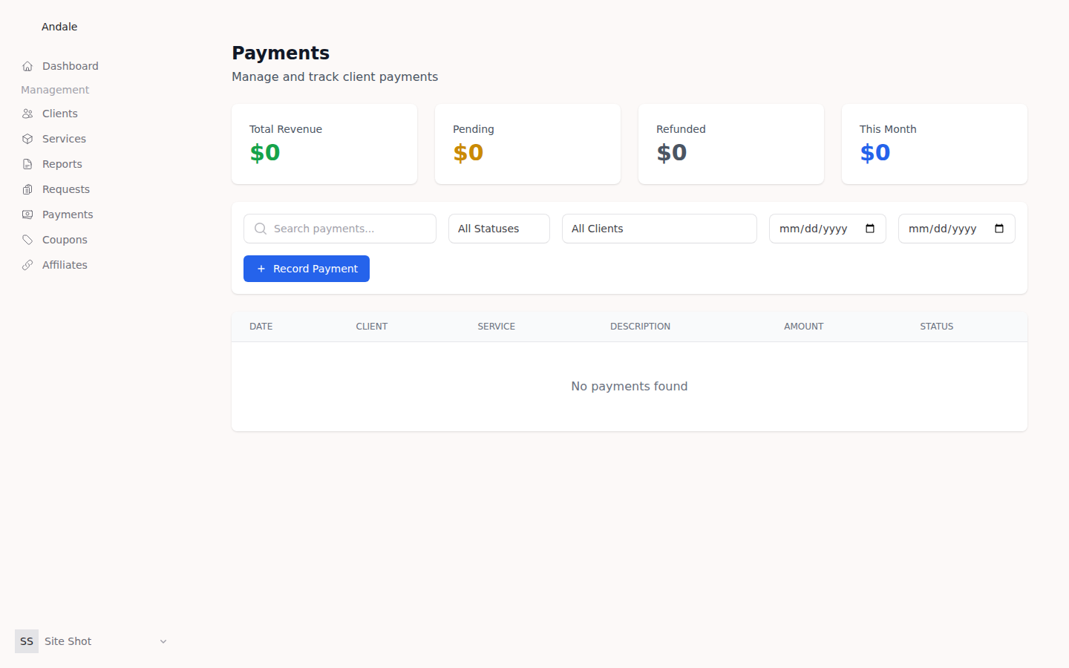Click the DESCRIPTION column header
This screenshot has height=668, width=1069.
click(640, 327)
